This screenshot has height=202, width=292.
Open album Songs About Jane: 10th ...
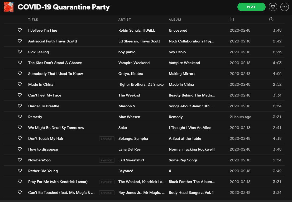click(191, 106)
